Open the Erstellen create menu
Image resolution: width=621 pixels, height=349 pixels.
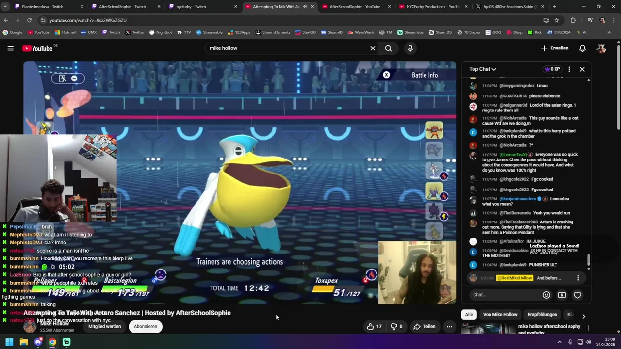point(555,48)
